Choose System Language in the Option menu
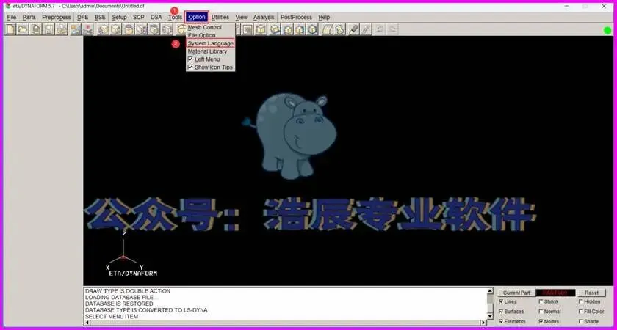 210,43
